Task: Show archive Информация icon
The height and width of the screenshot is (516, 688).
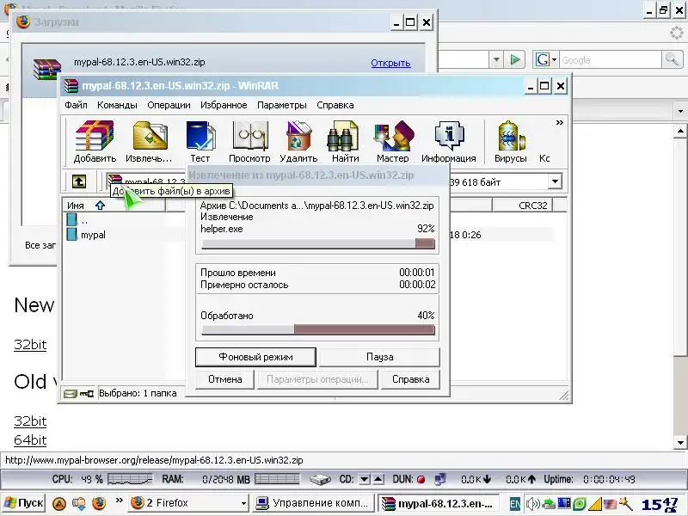Action: pos(449,141)
